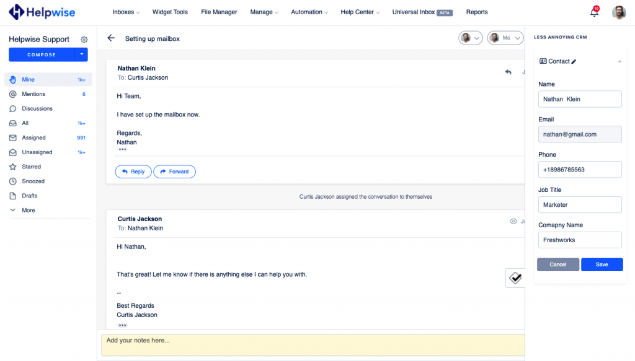Click the Job Title input field
The image size is (635, 361).
(x=579, y=205)
